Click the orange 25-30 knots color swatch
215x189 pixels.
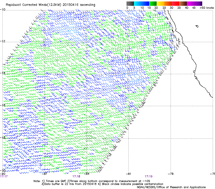tap(168, 3)
